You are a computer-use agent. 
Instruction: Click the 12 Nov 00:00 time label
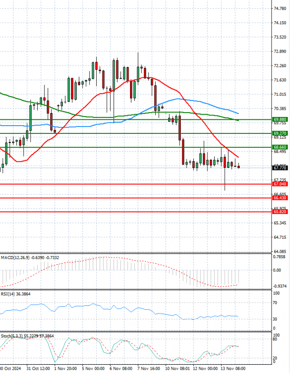205,369
